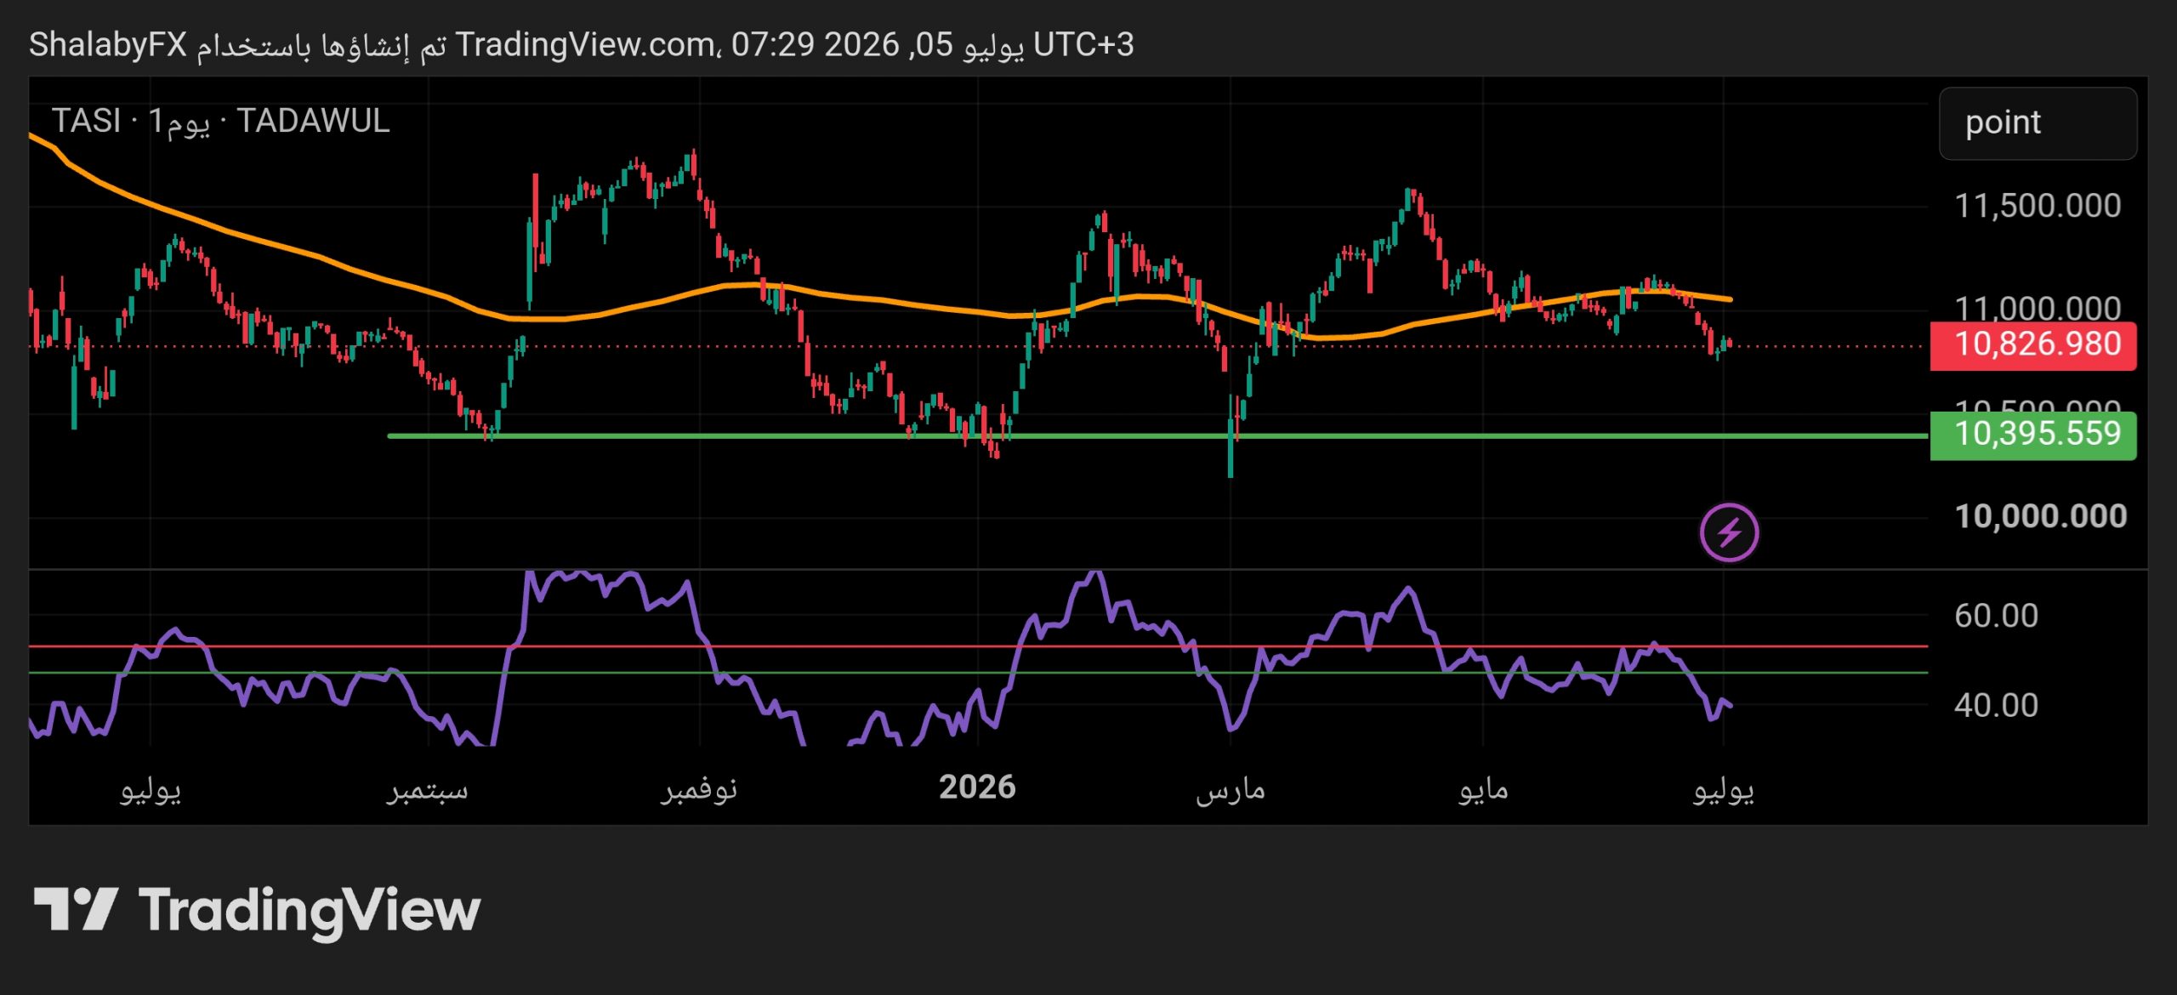Click the ShalabyFX header text
Viewport: 2177px width, 995px height.
tap(108, 44)
